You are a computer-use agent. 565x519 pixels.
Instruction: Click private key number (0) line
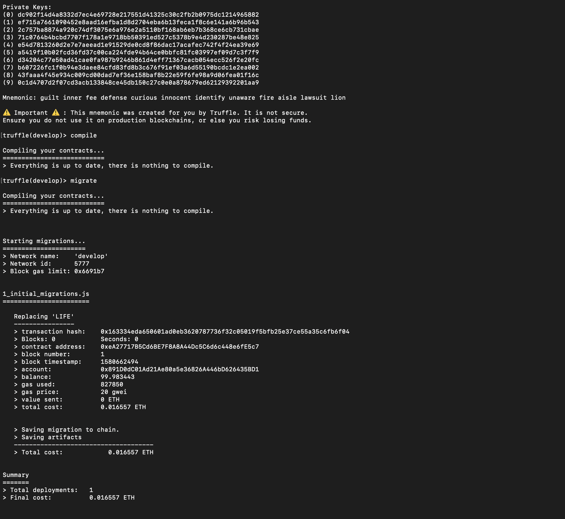(131, 15)
